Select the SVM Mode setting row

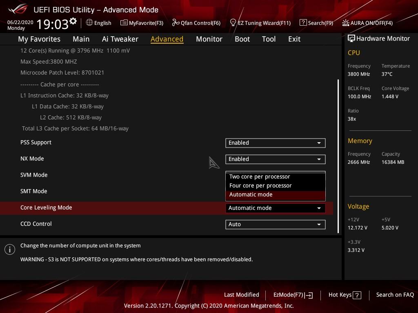[x=167, y=175]
